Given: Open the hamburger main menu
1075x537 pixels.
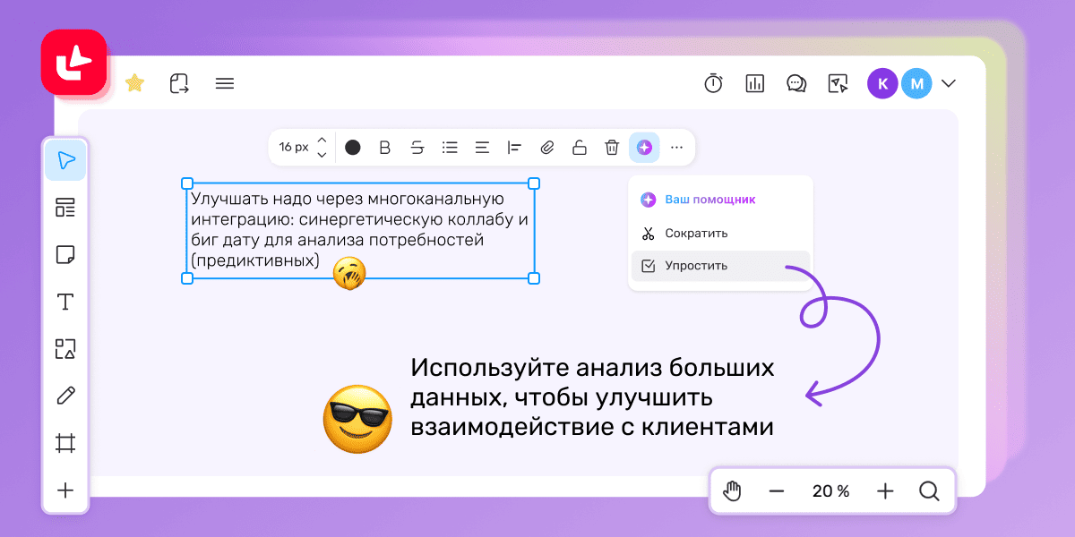Looking at the screenshot, I should 225,84.
